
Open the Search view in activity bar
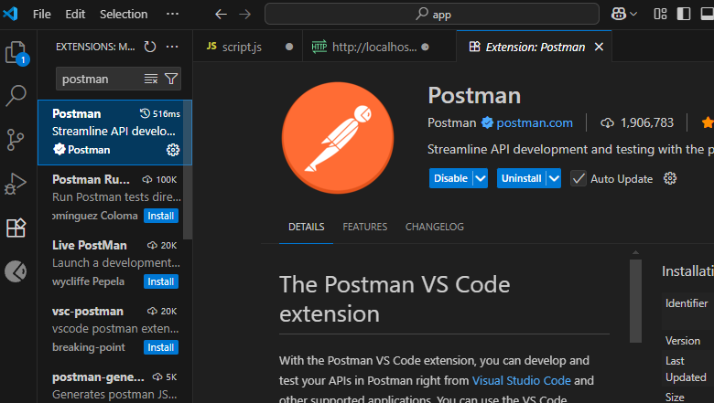coord(16,95)
